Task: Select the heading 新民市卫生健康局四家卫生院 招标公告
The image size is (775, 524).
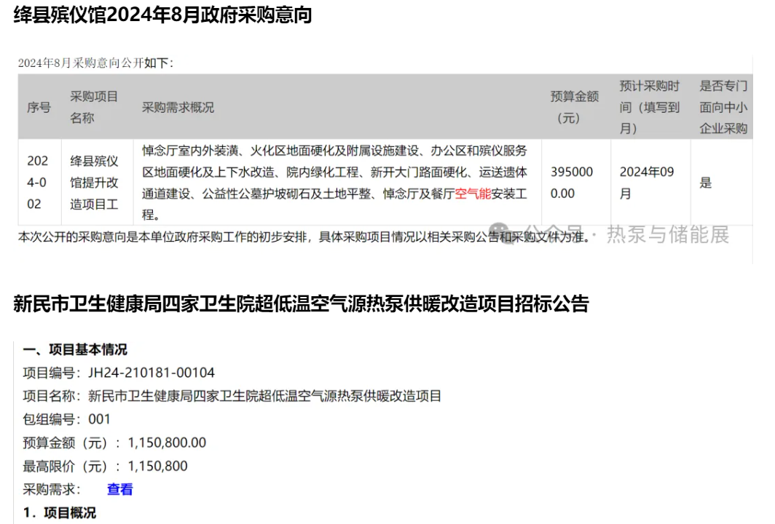Action: pyautogui.click(x=301, y=303)
